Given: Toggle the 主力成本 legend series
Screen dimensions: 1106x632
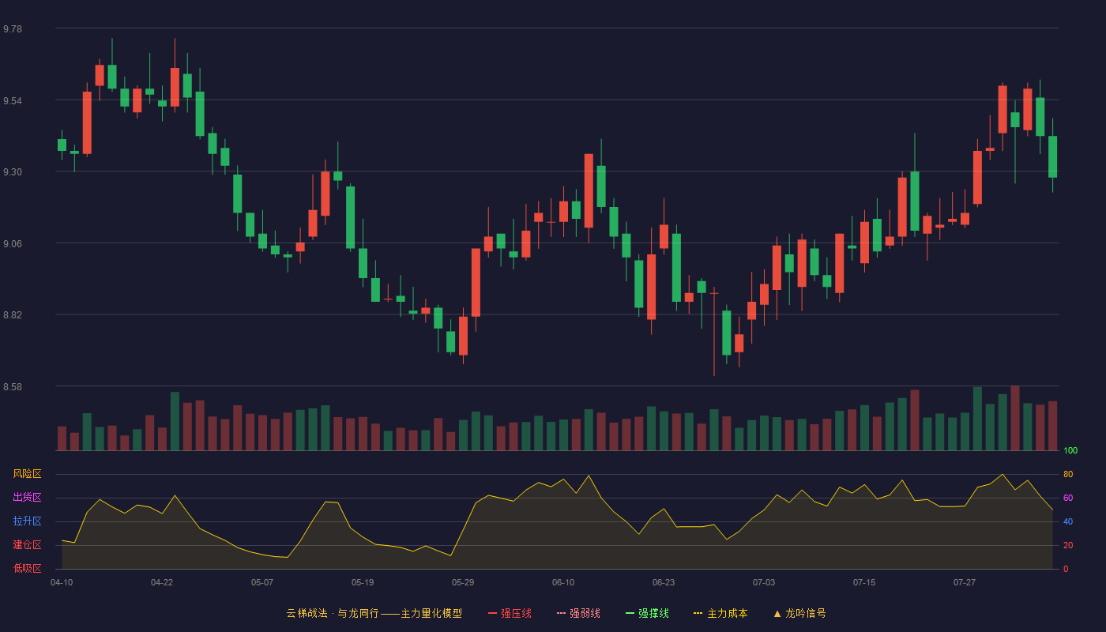Looking at the screenshot, I should (x=720, y=613).
